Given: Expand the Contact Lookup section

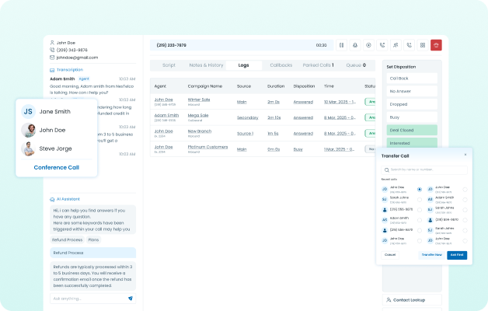Looking at the screenshot, I should point(412,299).
